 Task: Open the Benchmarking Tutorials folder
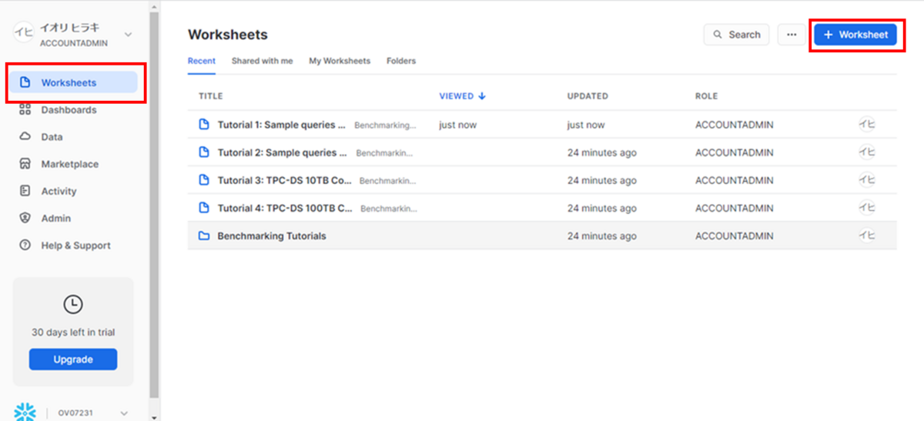[272, 236]
